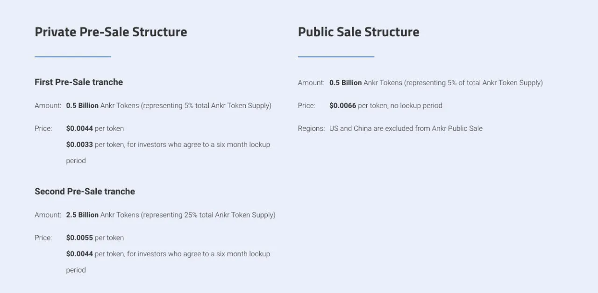This screenshot has height=293, width=598.
Task: Click the Private Pre-Sale Structure heading
Action: click(x=111, y=32)
